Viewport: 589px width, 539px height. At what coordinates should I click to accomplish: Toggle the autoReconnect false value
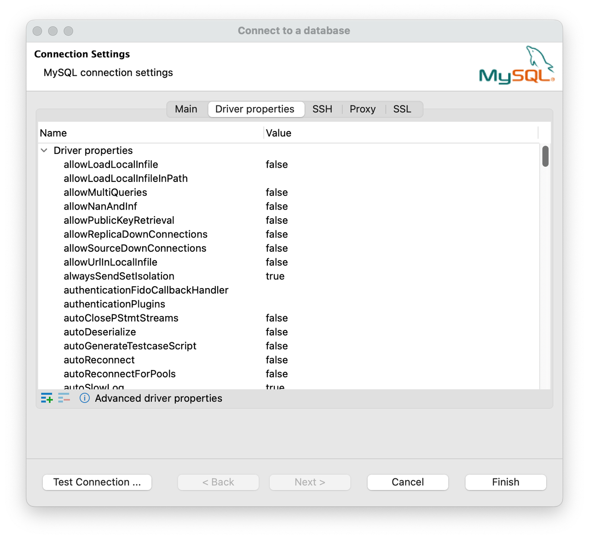[x=277, y=360]
